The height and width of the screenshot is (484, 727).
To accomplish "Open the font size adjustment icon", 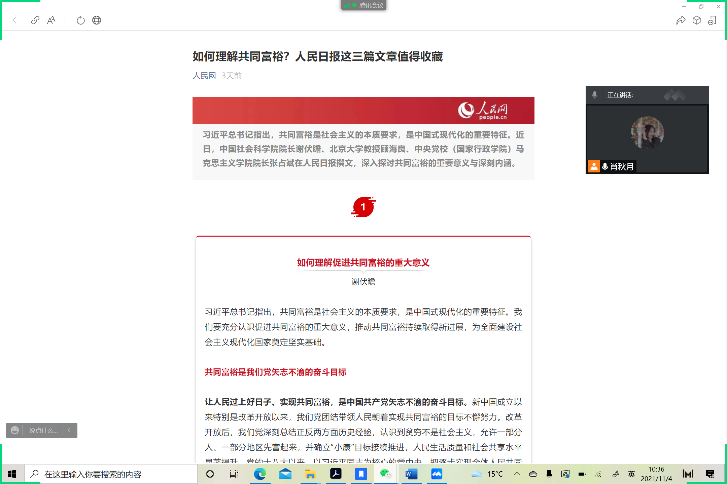I will click(x=51, y=20).
